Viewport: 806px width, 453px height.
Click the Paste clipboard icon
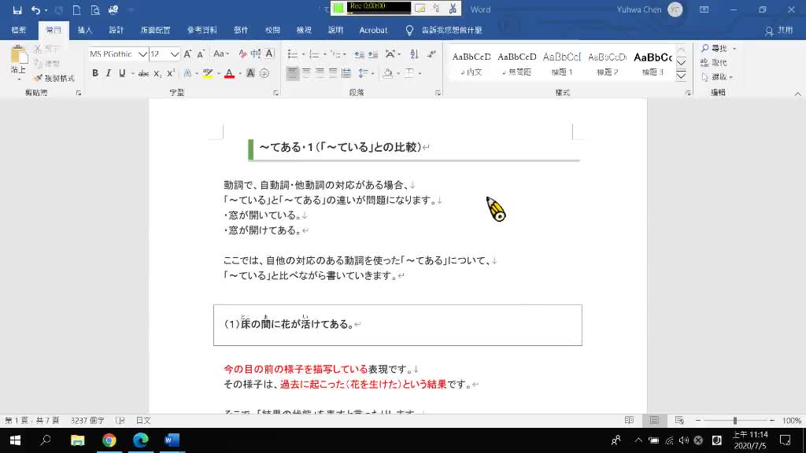[x=19, y=55]
